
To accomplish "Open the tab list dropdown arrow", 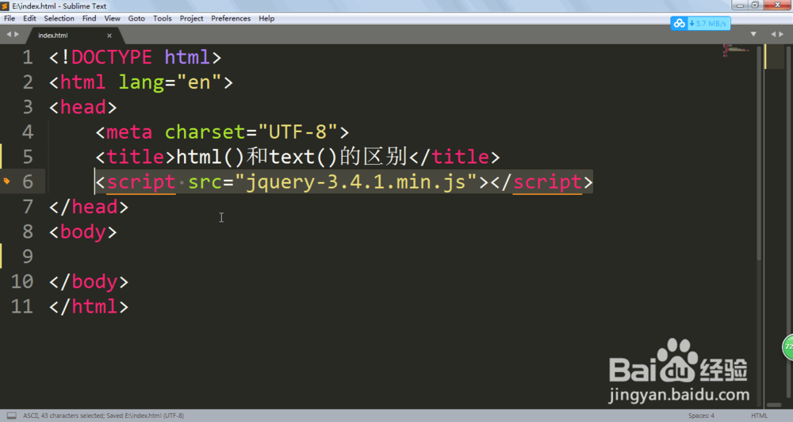I will click(x=753, y=34).
